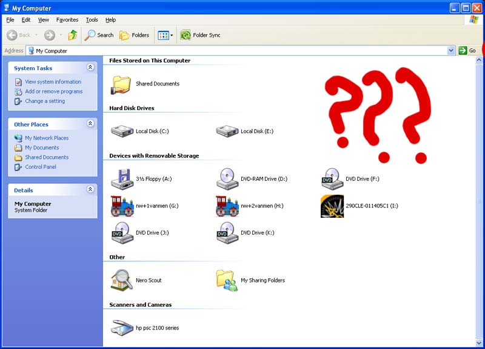Click the Up folder arrow icon
Viewport: 485px width, 349px height.
pyautogui.click(x=73, y=35)
